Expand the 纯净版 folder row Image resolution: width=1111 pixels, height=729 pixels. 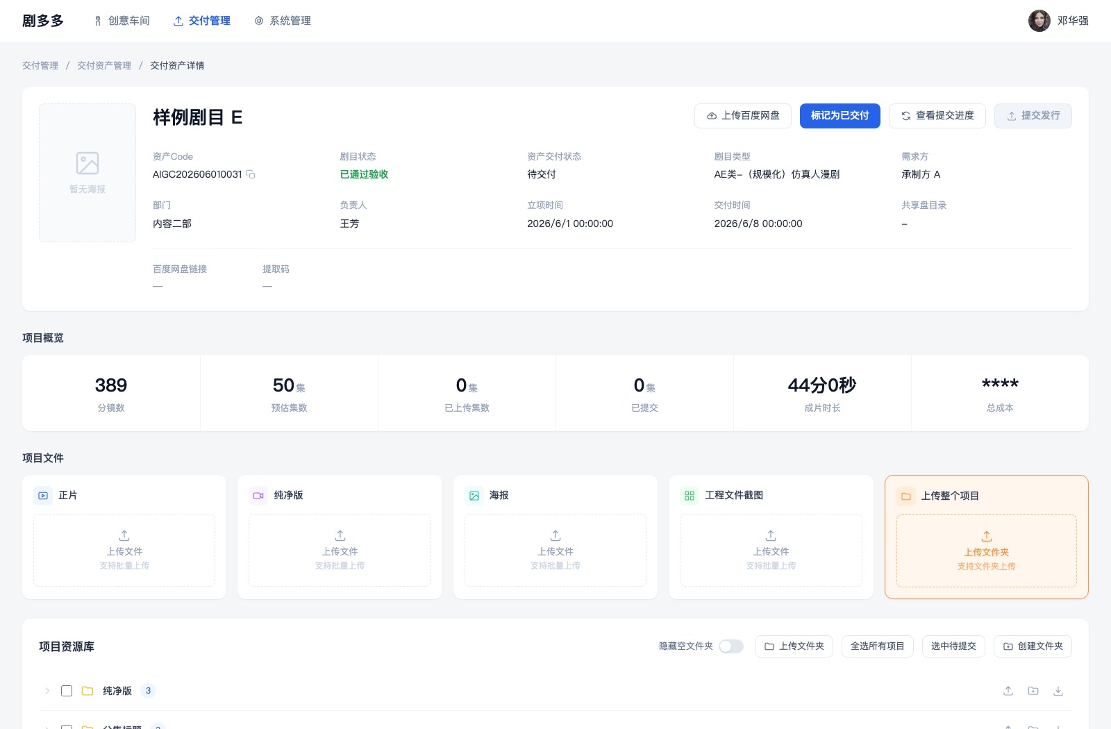(x=47, y=691)
